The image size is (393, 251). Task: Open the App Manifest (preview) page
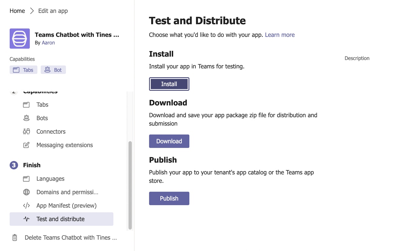pyautogui.click(x=66, y=206)
